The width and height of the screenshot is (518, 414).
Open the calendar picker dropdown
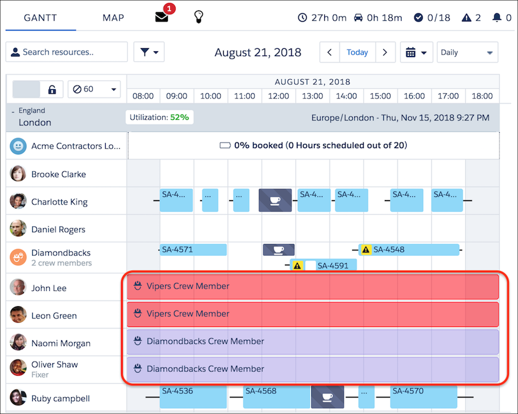[x=416, y=52]
